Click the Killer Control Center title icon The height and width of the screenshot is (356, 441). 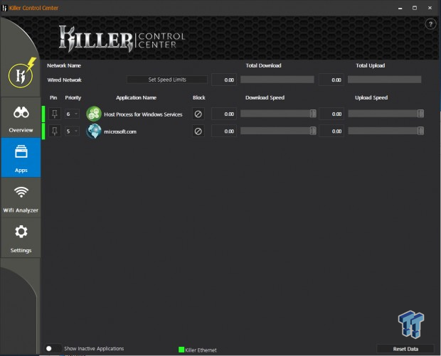pos(4,8)
